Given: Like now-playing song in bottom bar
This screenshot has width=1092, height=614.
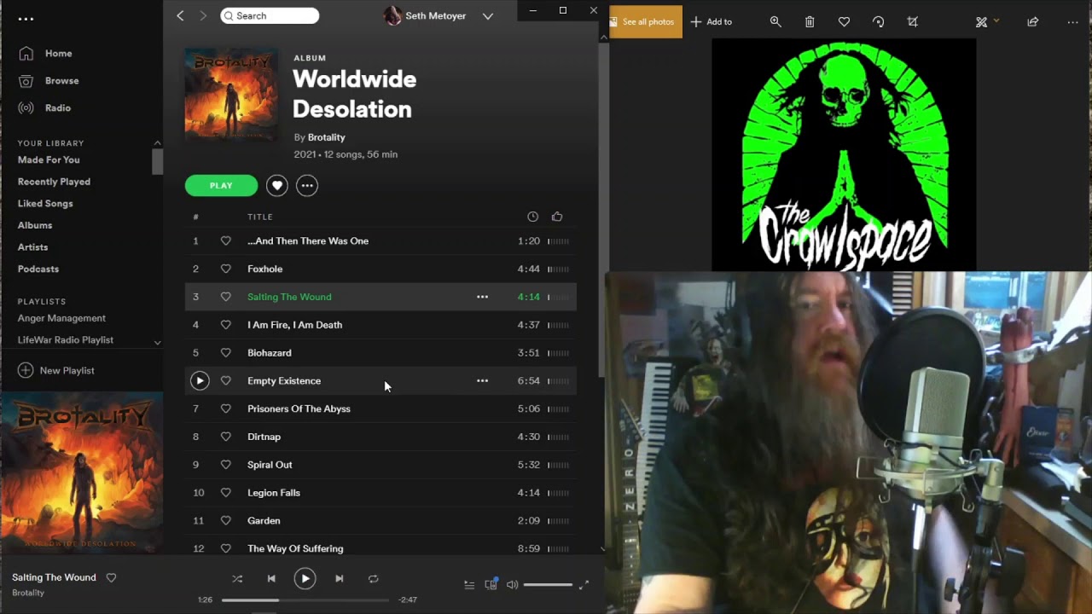Looking at the screenshot, I should [111, 577].
